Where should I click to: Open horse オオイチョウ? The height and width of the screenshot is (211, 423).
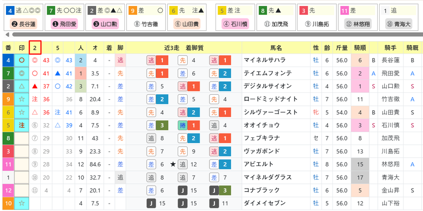click(261, 125)
